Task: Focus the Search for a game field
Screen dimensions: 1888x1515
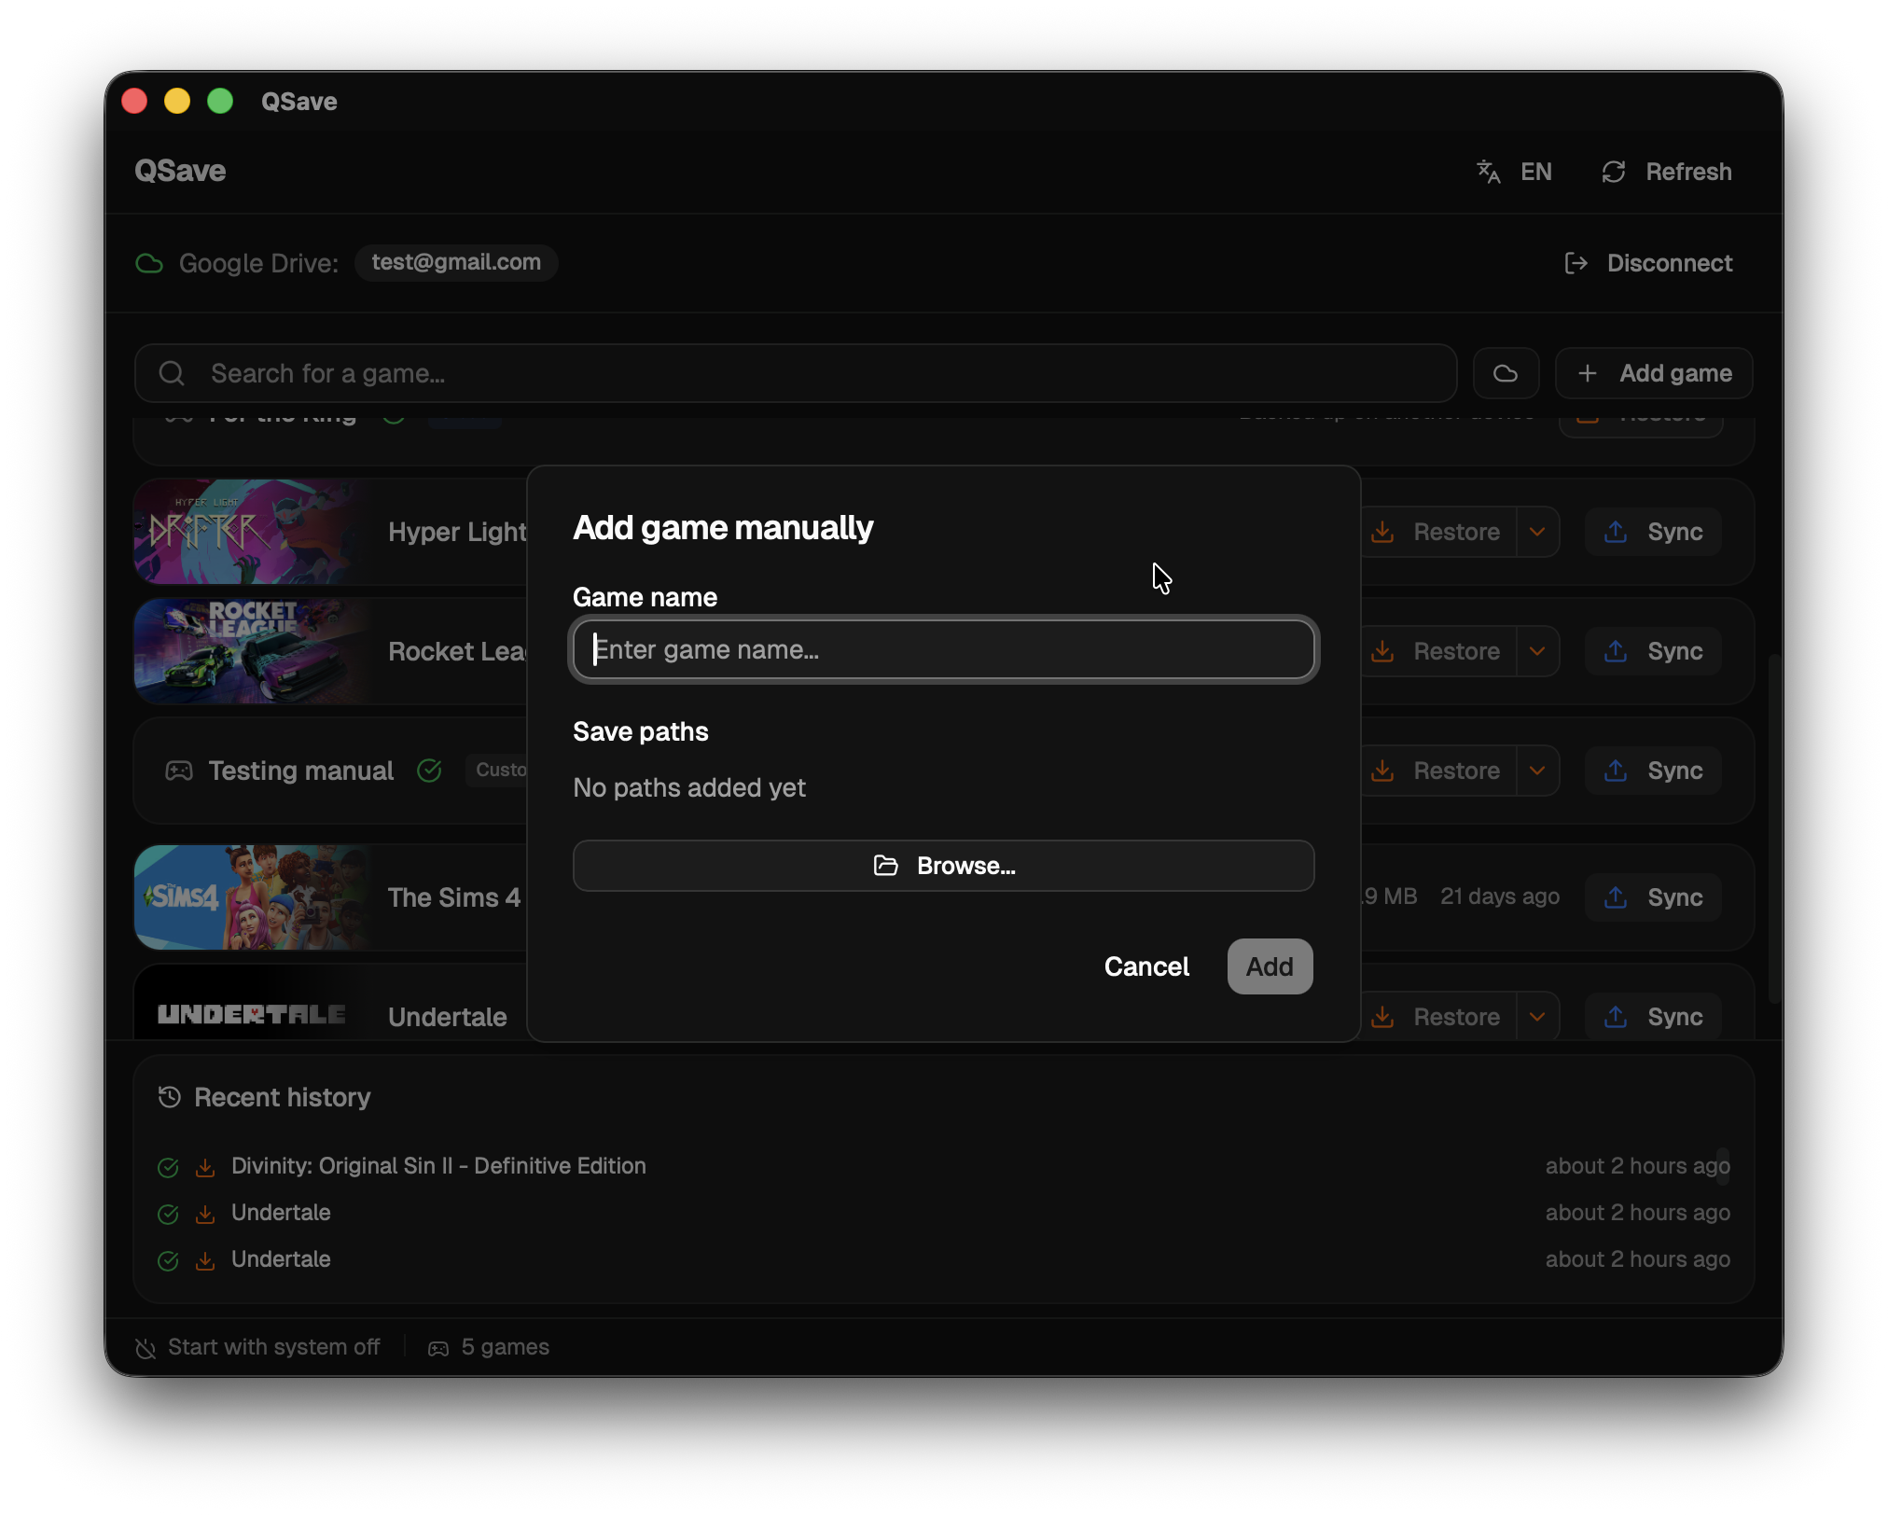Action: coord(796,373)
